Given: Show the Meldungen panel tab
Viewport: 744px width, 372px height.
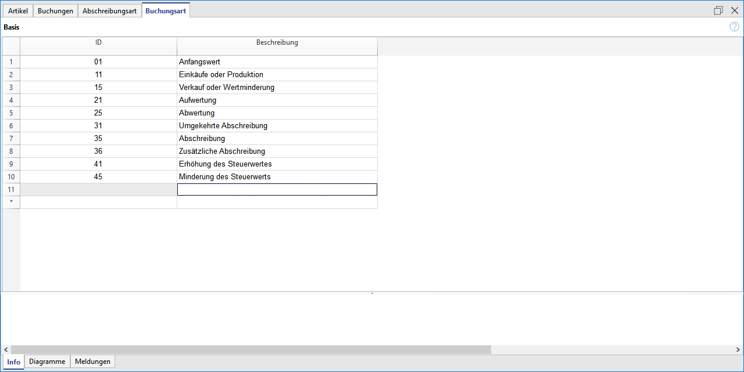Looking at the screenshot, I should tap(92, 362).
